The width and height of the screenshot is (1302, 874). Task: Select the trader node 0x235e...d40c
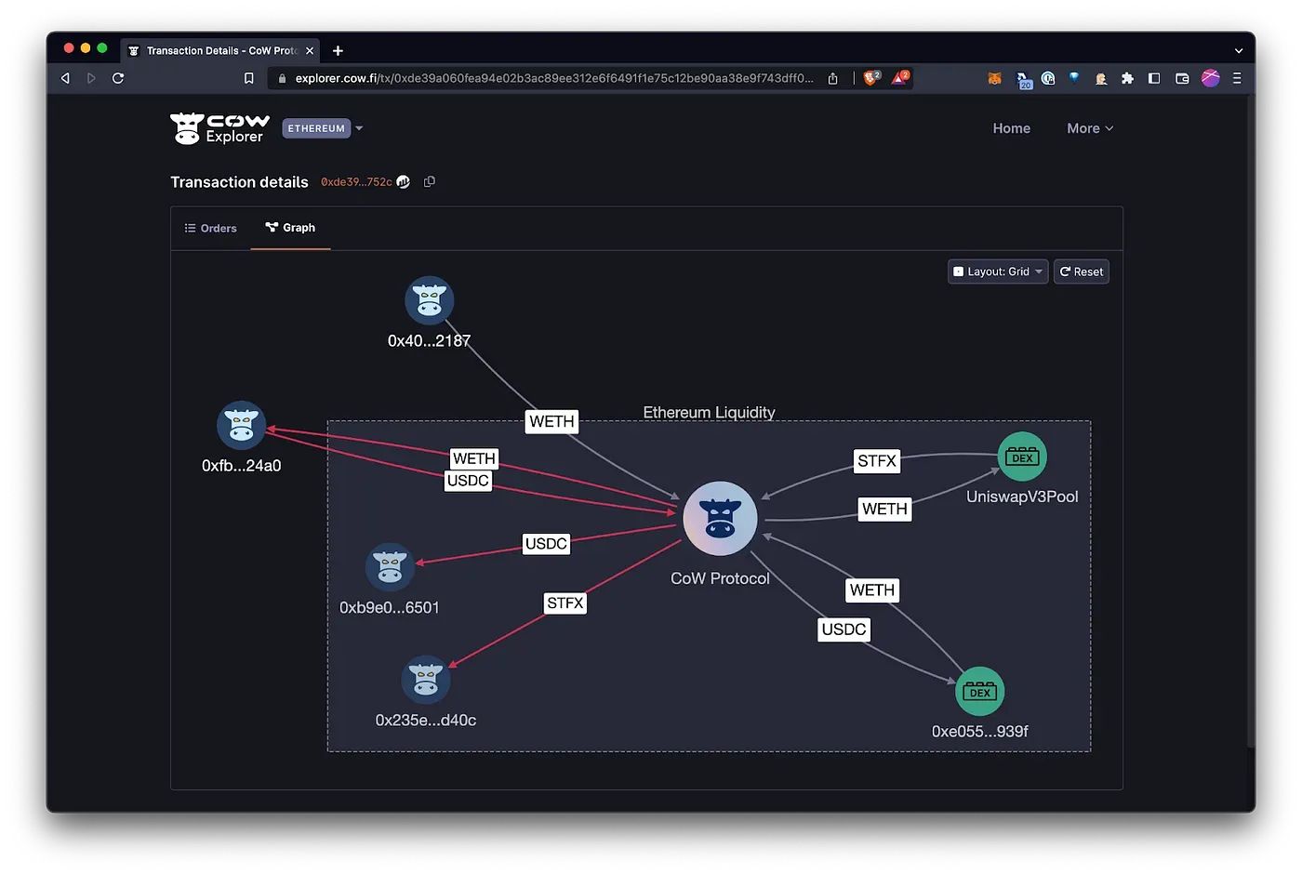coord(426,679)
